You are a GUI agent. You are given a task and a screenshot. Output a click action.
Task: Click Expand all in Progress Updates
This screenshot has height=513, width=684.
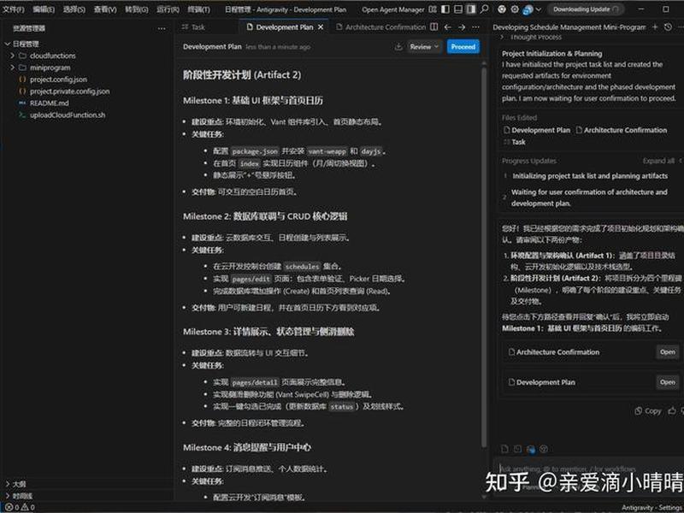(658, 161)
